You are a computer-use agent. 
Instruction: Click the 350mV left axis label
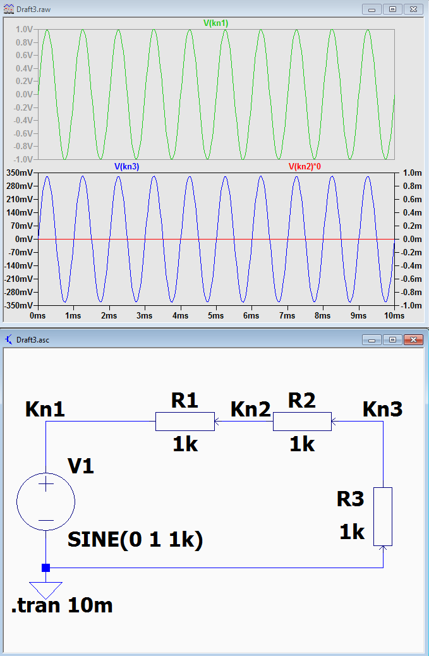pyautogui.click(x=19, y=173)
